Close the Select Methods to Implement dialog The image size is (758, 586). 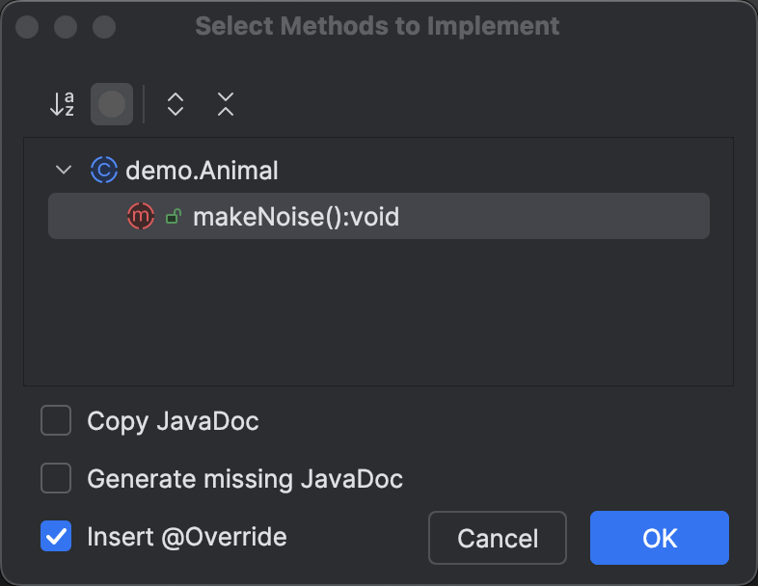(x=27, y=26)
